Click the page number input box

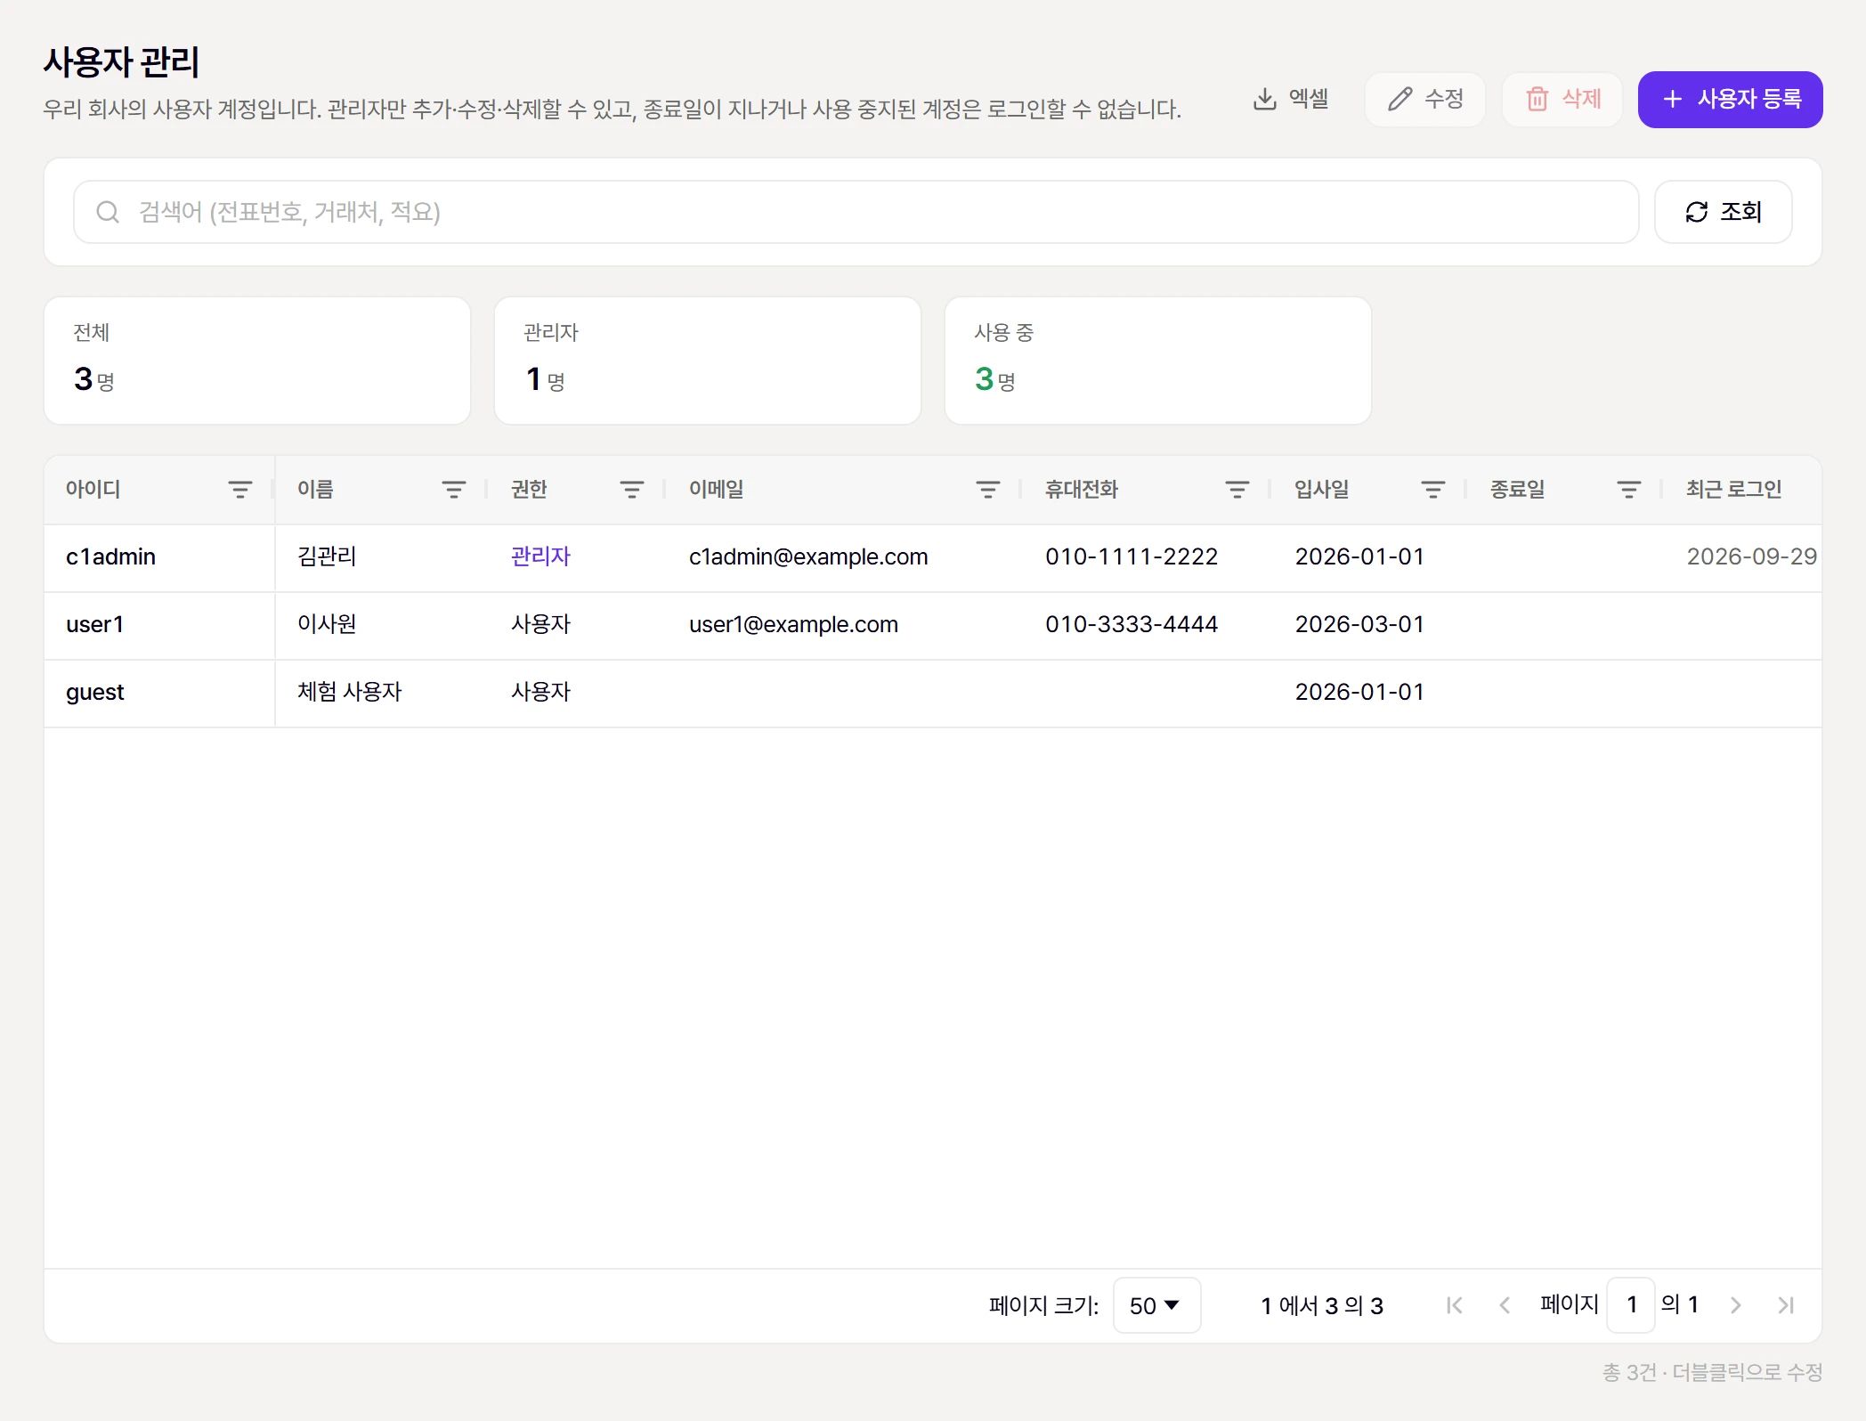pos(1631,1305)
